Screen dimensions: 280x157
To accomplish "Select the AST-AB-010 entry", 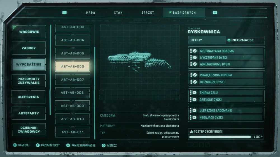I will pyautogui.click(x=73, y=119).
